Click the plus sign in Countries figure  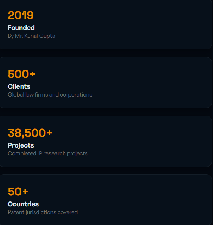tap(25, 192)
